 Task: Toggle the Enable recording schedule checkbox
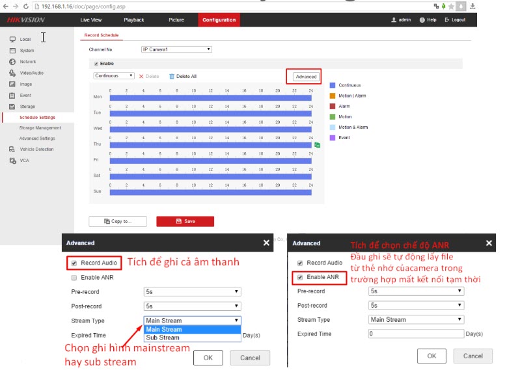pos(96,64)
